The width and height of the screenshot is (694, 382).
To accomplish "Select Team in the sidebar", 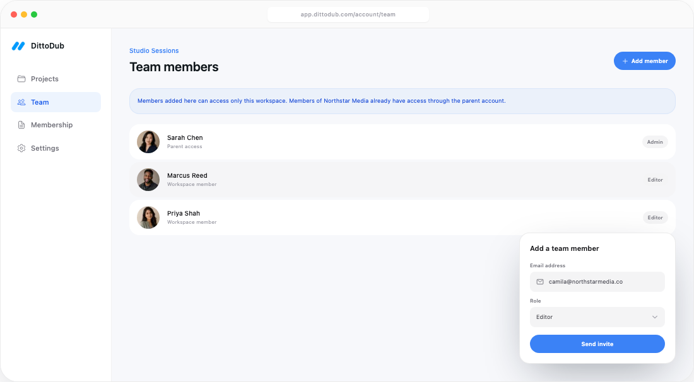I will (56, 102).
